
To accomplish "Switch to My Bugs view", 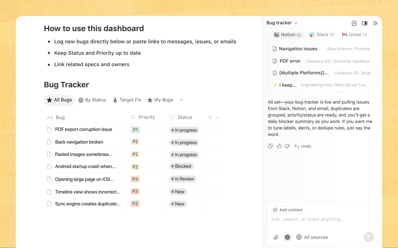I will (160, 100).
